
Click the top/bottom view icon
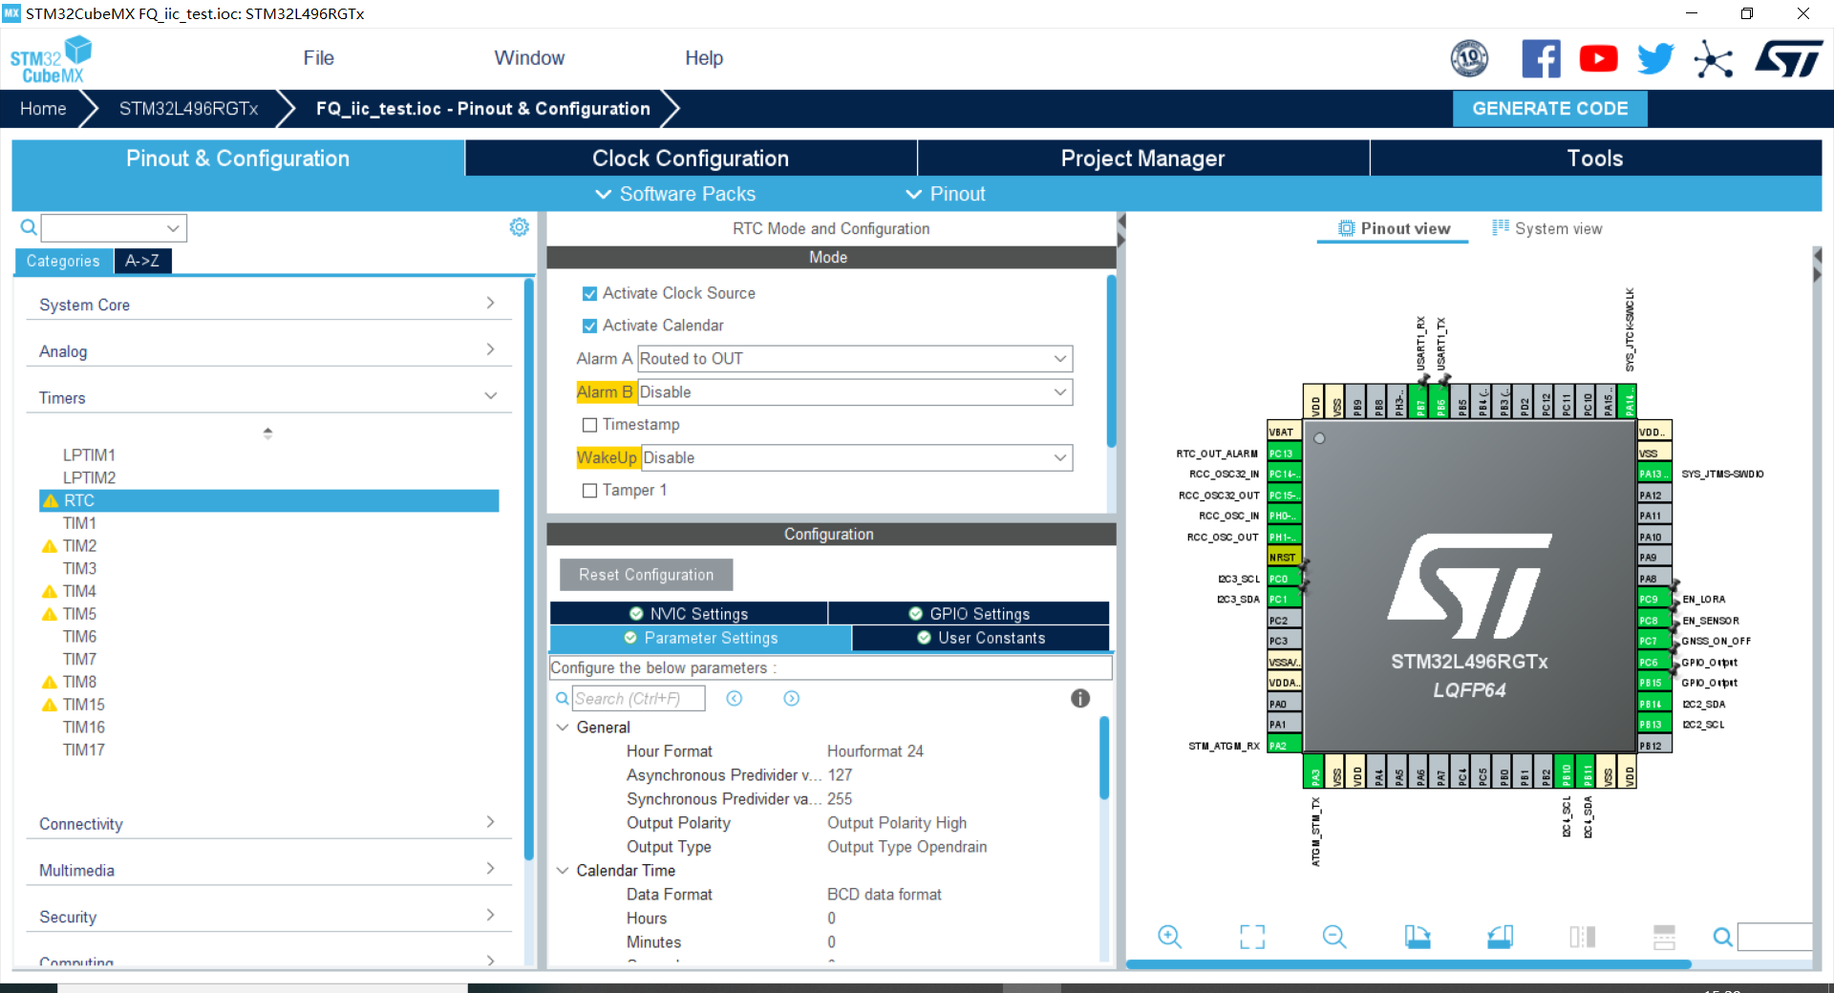(1664, 937)
